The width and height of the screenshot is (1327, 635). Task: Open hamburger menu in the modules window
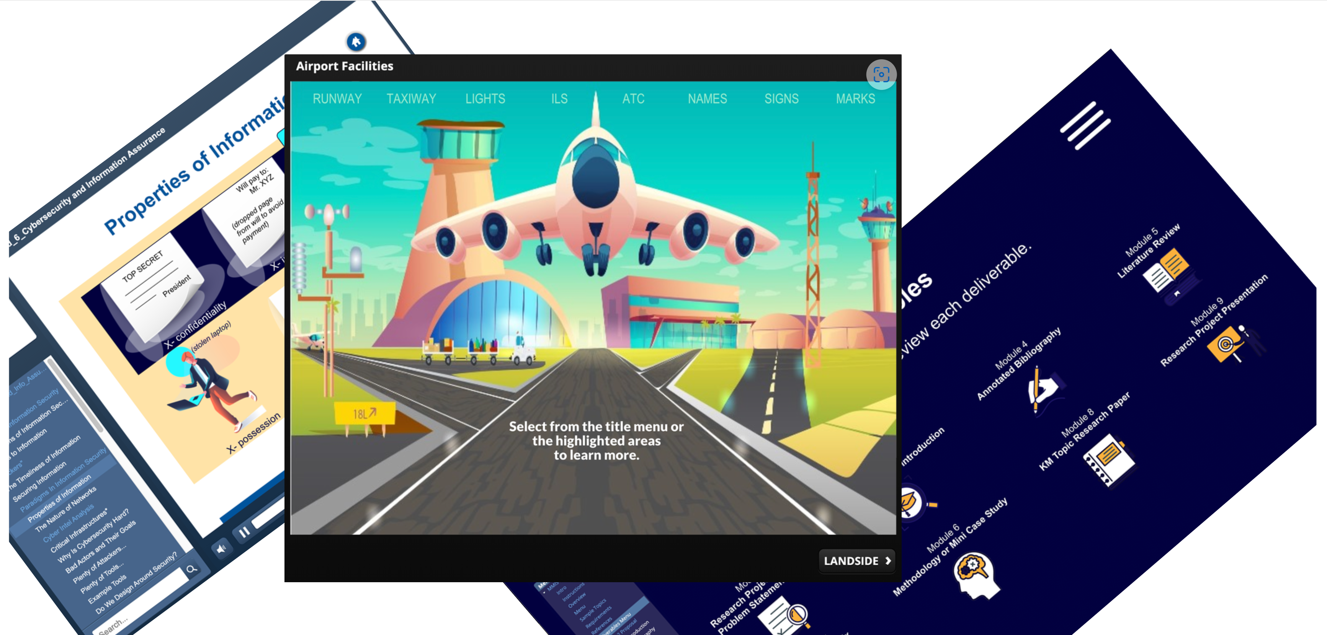coord(1085,125)
